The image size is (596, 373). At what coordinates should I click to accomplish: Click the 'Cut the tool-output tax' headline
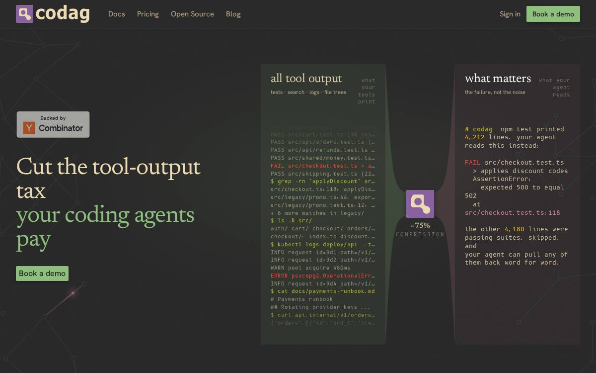(108, 179)
